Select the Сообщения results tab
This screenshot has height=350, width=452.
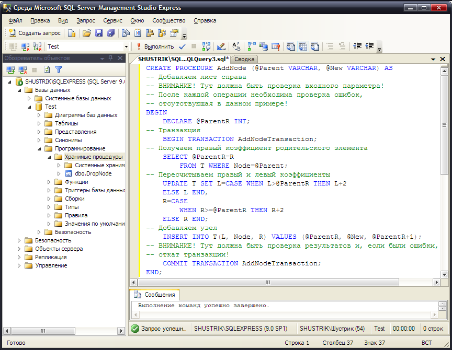click(155, 295)
